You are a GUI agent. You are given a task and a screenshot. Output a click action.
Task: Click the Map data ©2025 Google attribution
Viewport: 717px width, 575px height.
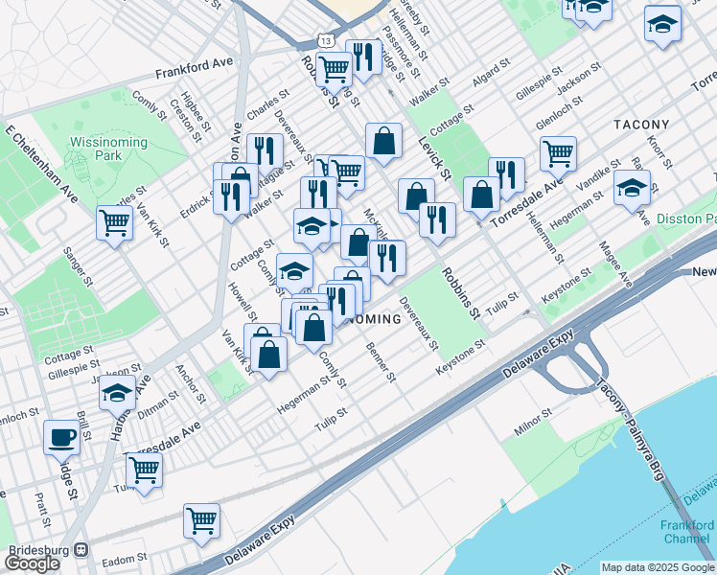[658, 567]
